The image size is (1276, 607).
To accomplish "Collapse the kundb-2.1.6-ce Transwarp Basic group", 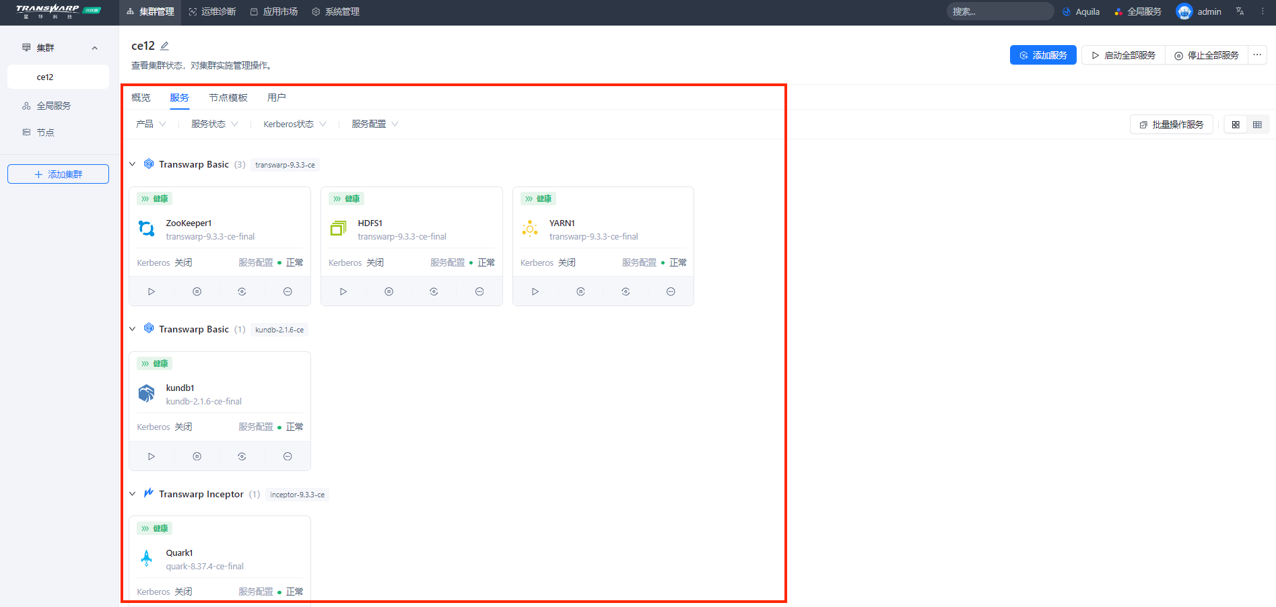I will coord(133,329).
